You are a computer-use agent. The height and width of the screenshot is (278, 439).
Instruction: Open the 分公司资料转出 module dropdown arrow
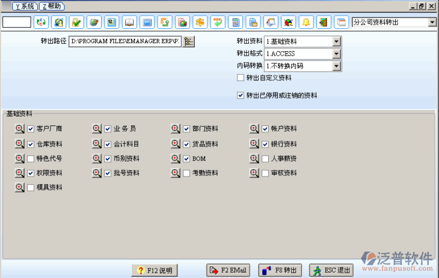tap(432, 22)
